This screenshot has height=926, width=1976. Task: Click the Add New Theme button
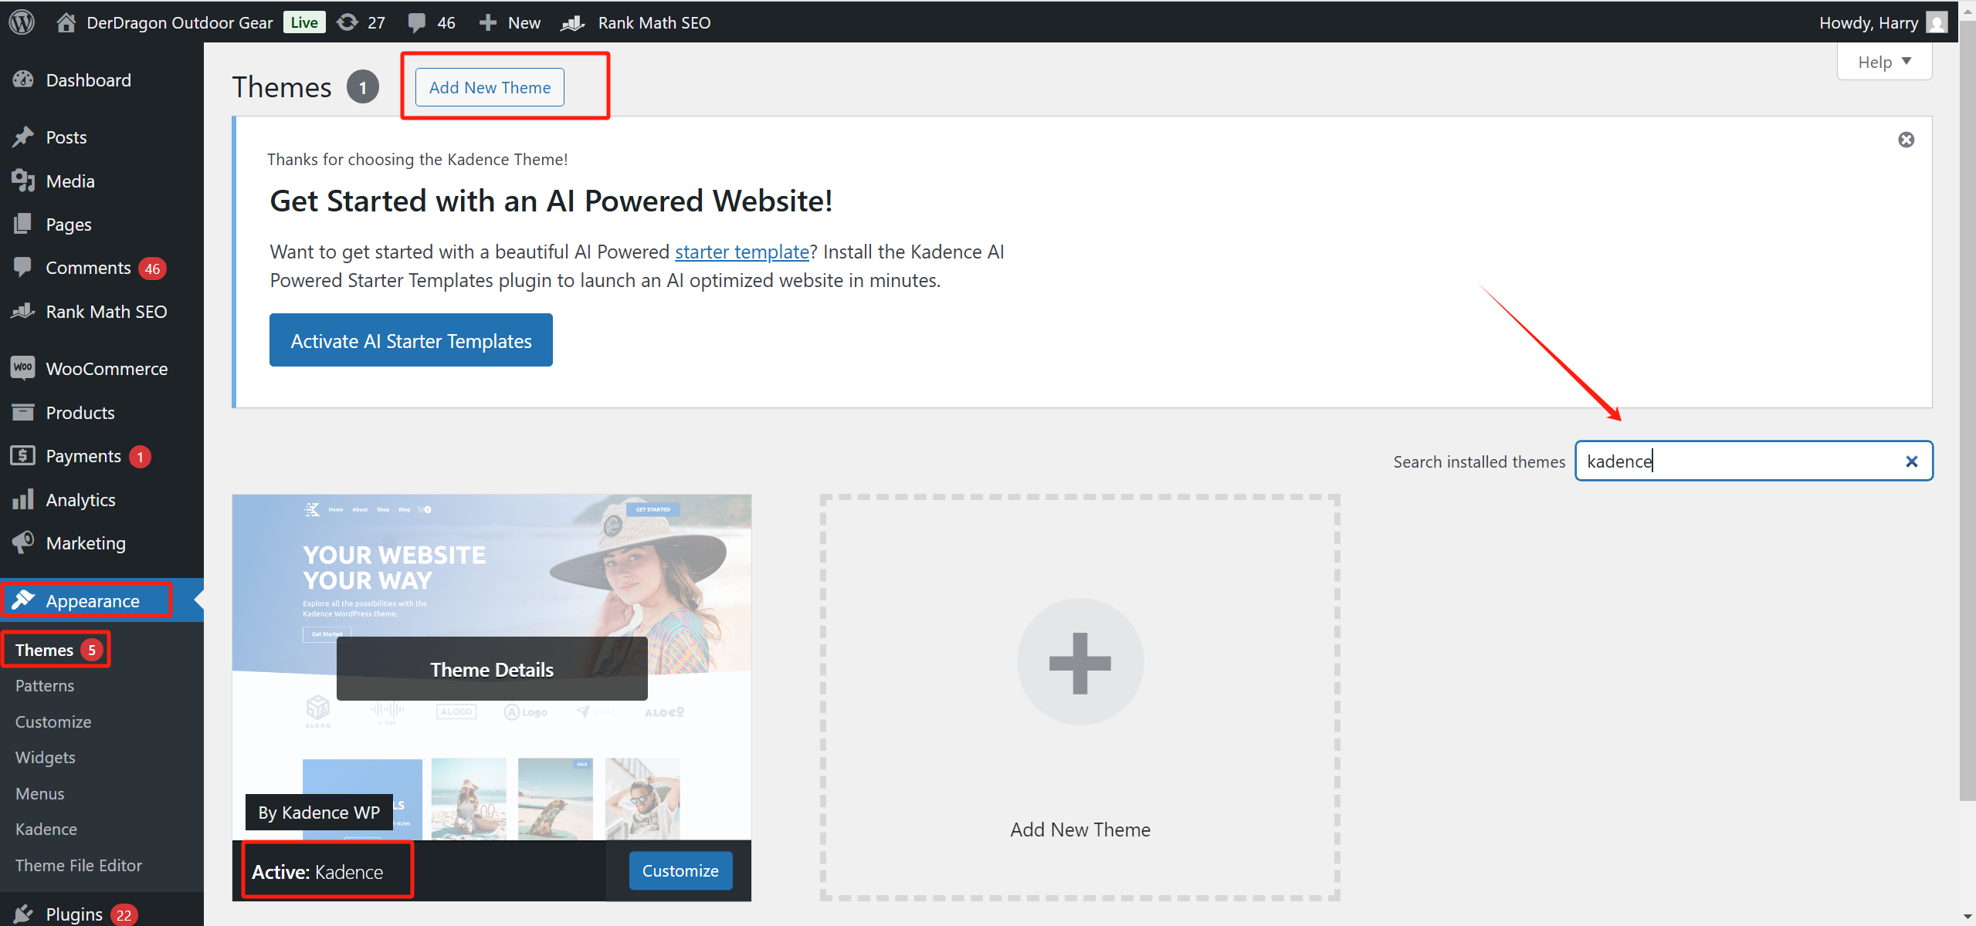(489, 87)
